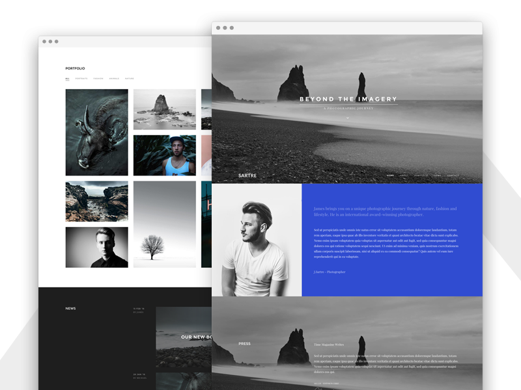Click the 'J.Sartre - Photographer' signature text

click(x=330, y=272)
